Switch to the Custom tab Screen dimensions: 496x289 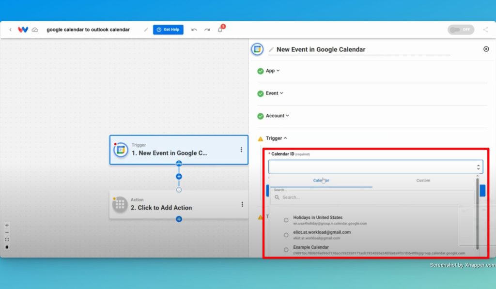coord(423,181)
